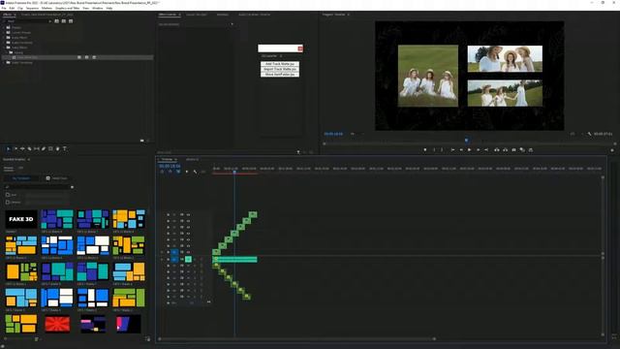This screenshot has width=620, height=349.
Task: Click the Extract button
Action: point(506,150)
